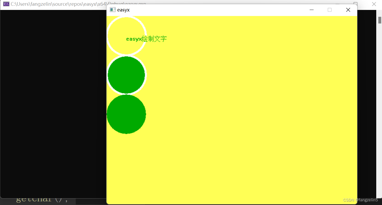Viewport: 382px width, 205px height.
Task: Close the background console window
Action: (x=374, y=4)
